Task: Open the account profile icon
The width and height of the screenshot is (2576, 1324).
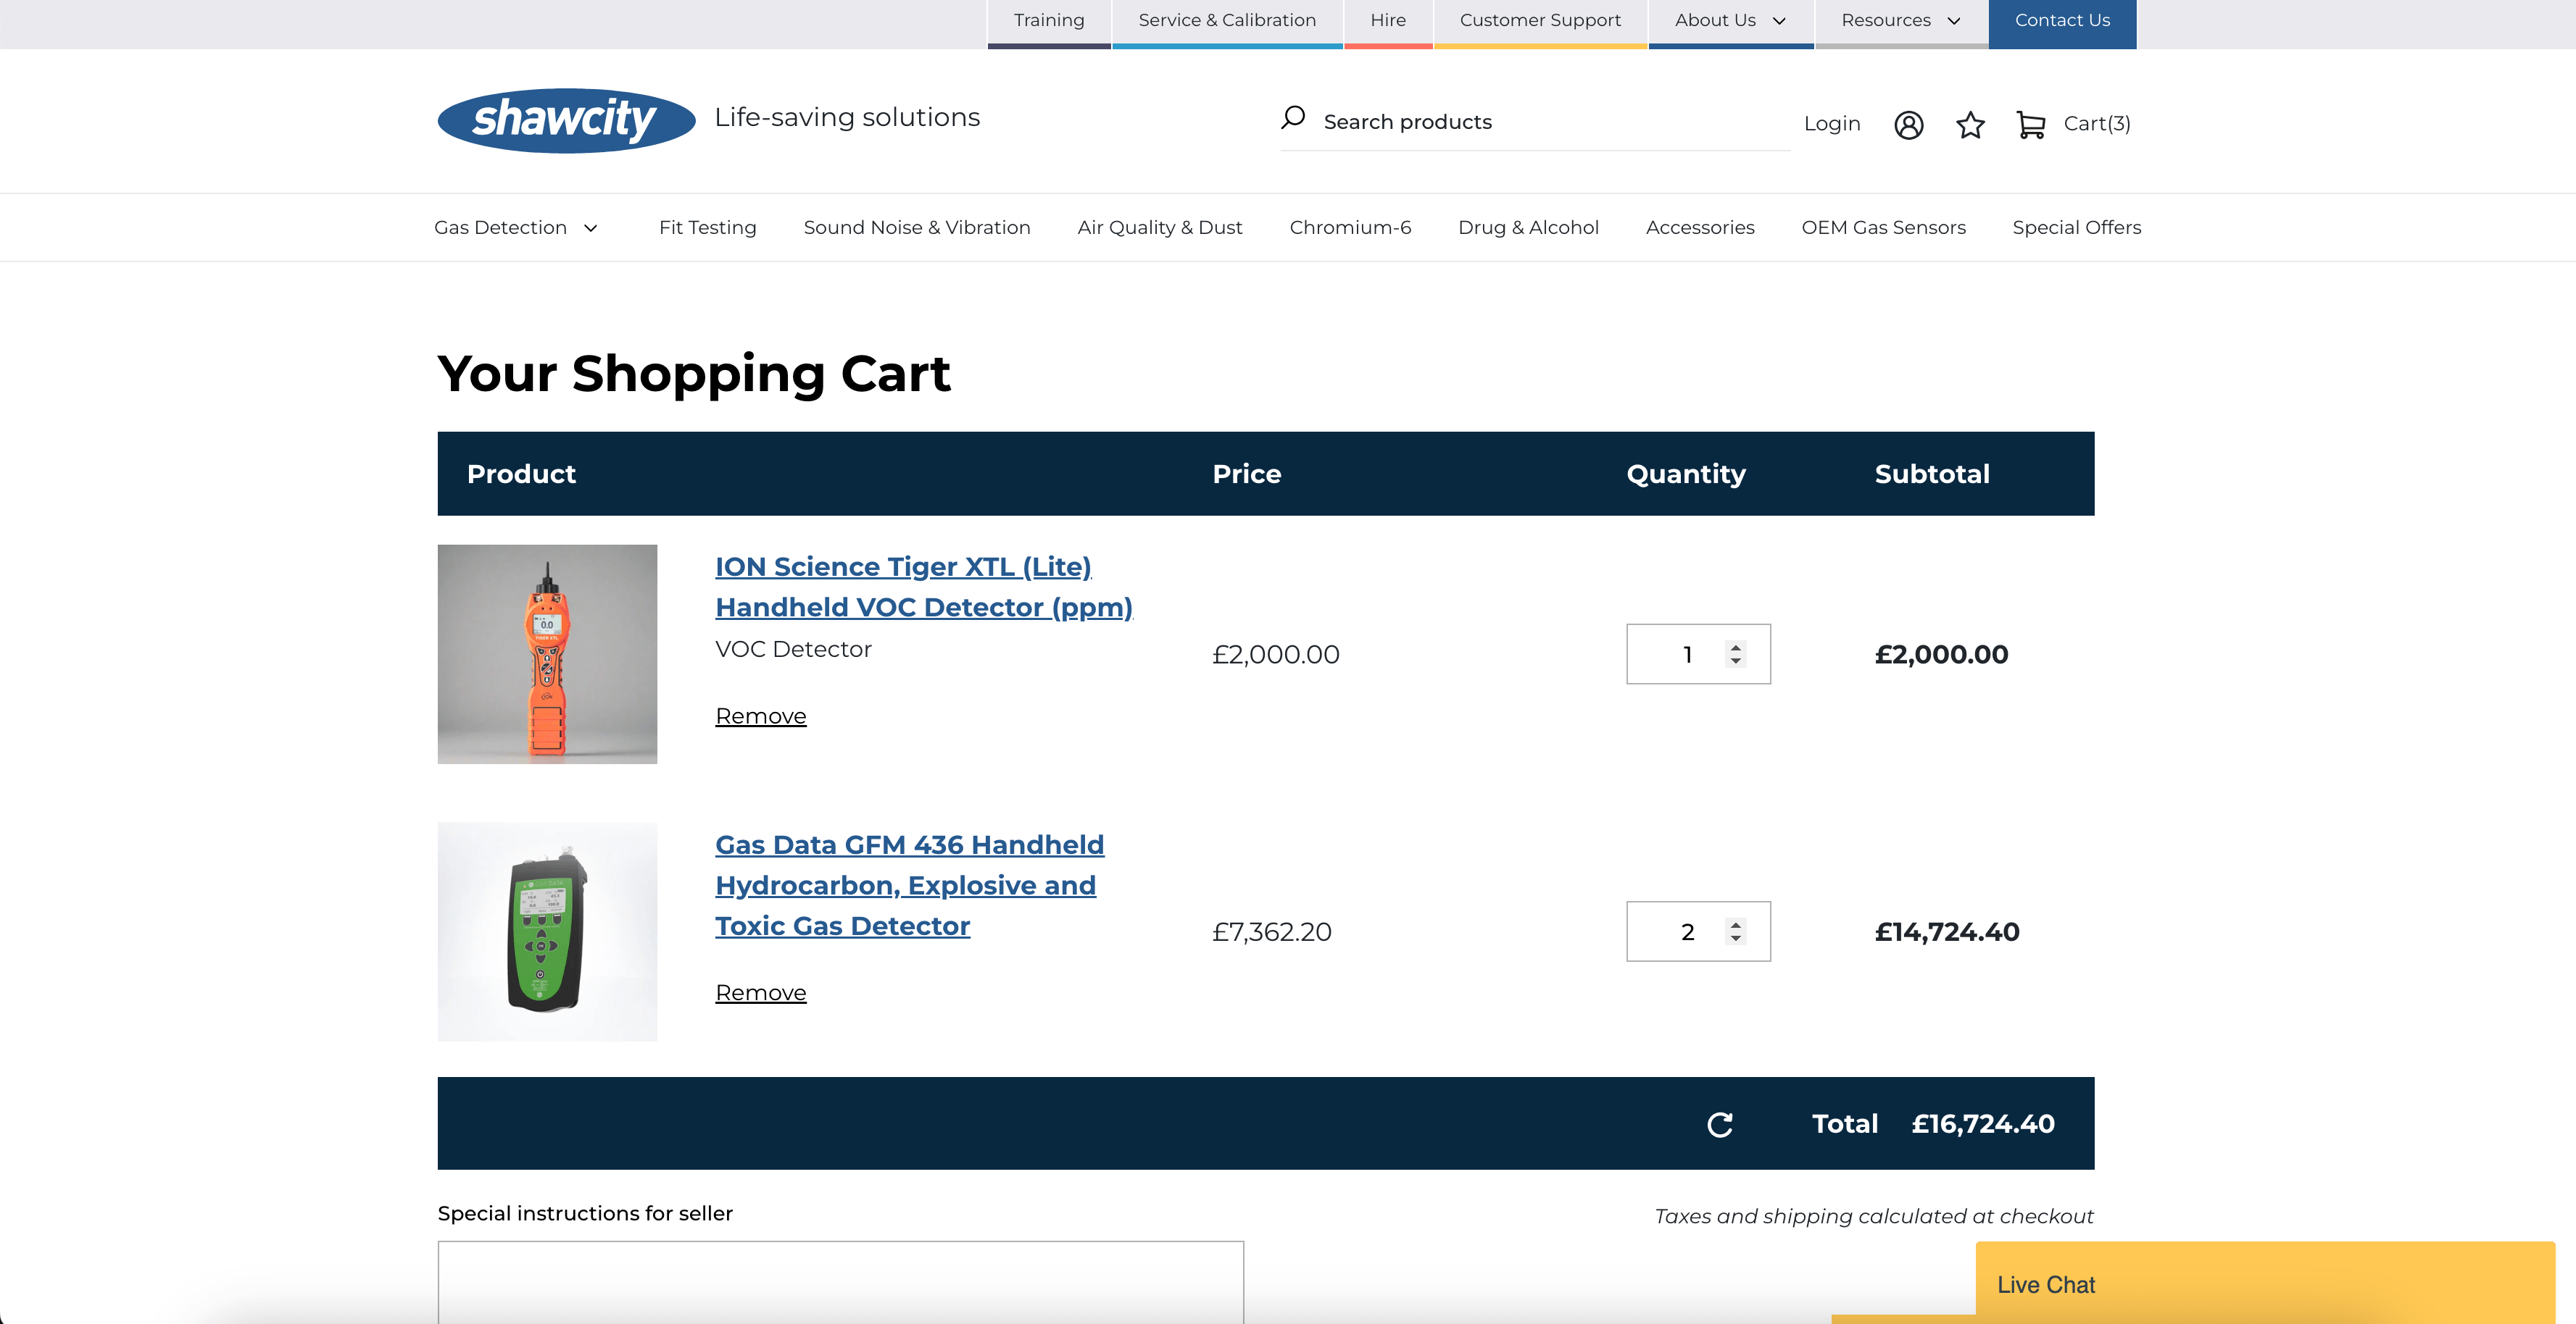Action: coord(1908,124)
